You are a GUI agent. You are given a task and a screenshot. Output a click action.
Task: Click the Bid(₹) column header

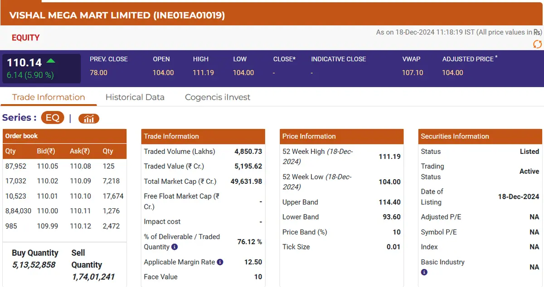coord(46,151)
